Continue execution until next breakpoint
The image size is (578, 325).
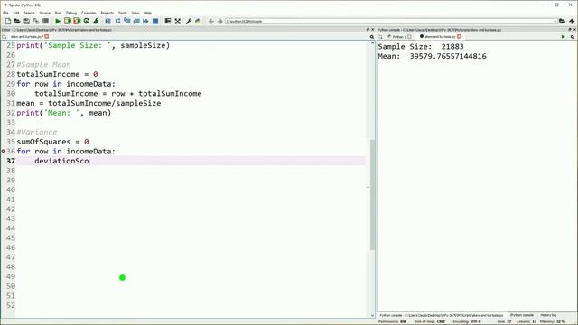coord(146,22)
